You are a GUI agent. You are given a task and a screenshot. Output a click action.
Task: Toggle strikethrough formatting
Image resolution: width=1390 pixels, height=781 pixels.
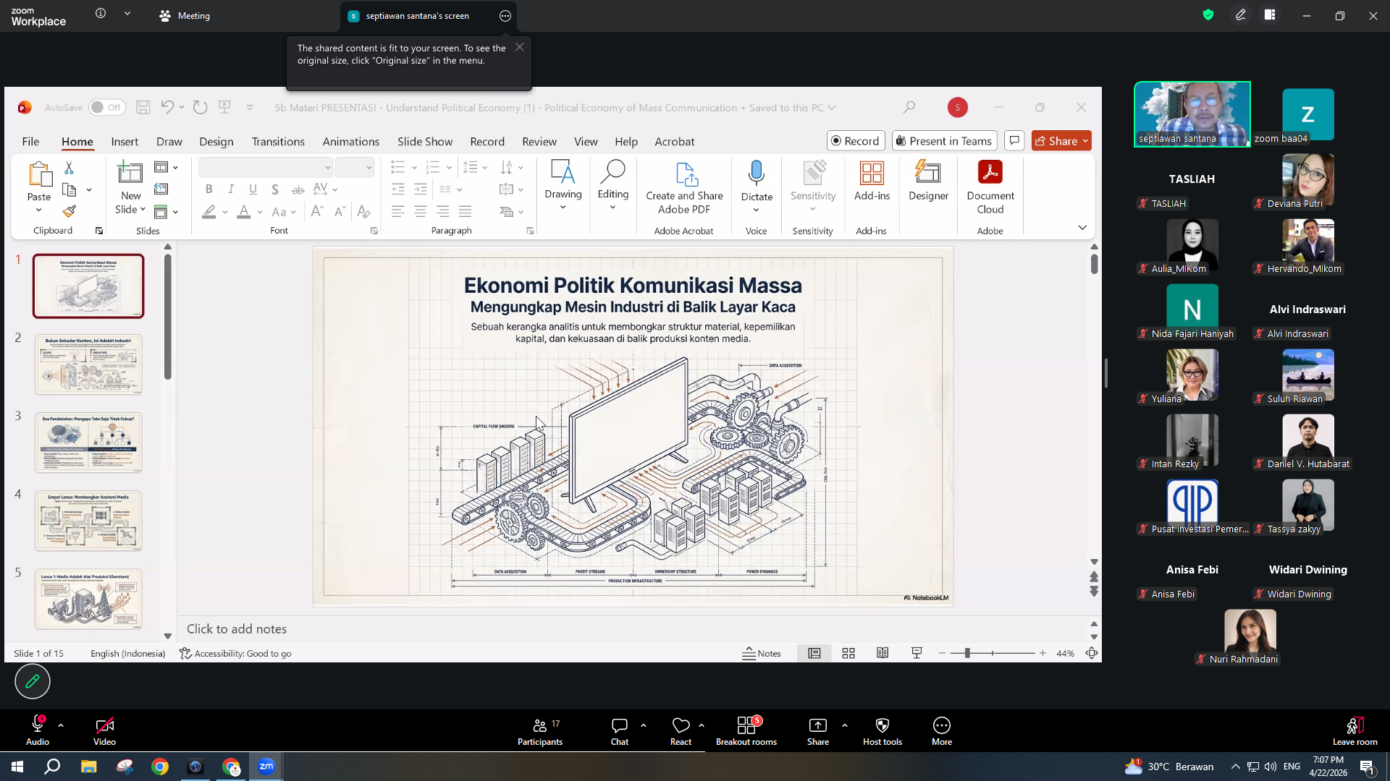pos(298,189)
